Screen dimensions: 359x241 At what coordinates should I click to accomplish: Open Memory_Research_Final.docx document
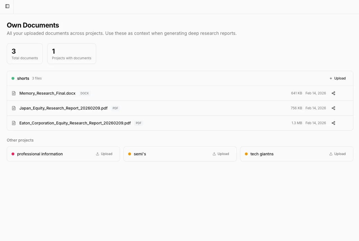click(47, 93)
